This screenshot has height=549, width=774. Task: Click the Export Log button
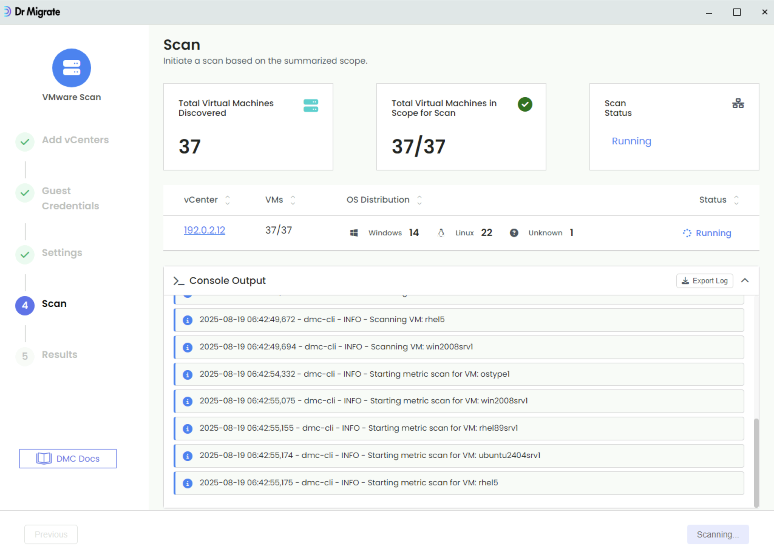(705, 281)
